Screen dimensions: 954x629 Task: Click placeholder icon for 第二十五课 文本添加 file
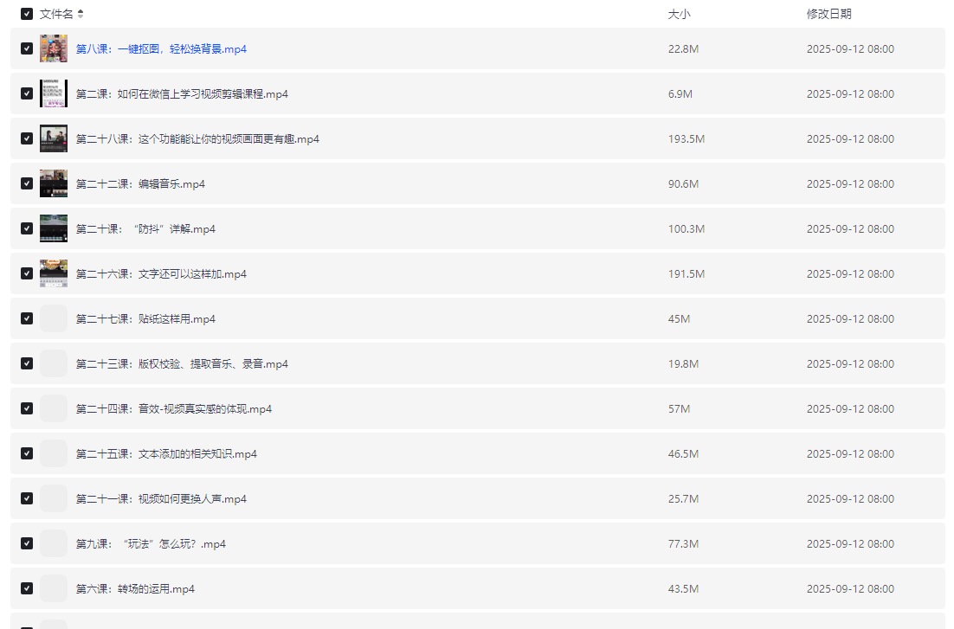tap(54, 453)
